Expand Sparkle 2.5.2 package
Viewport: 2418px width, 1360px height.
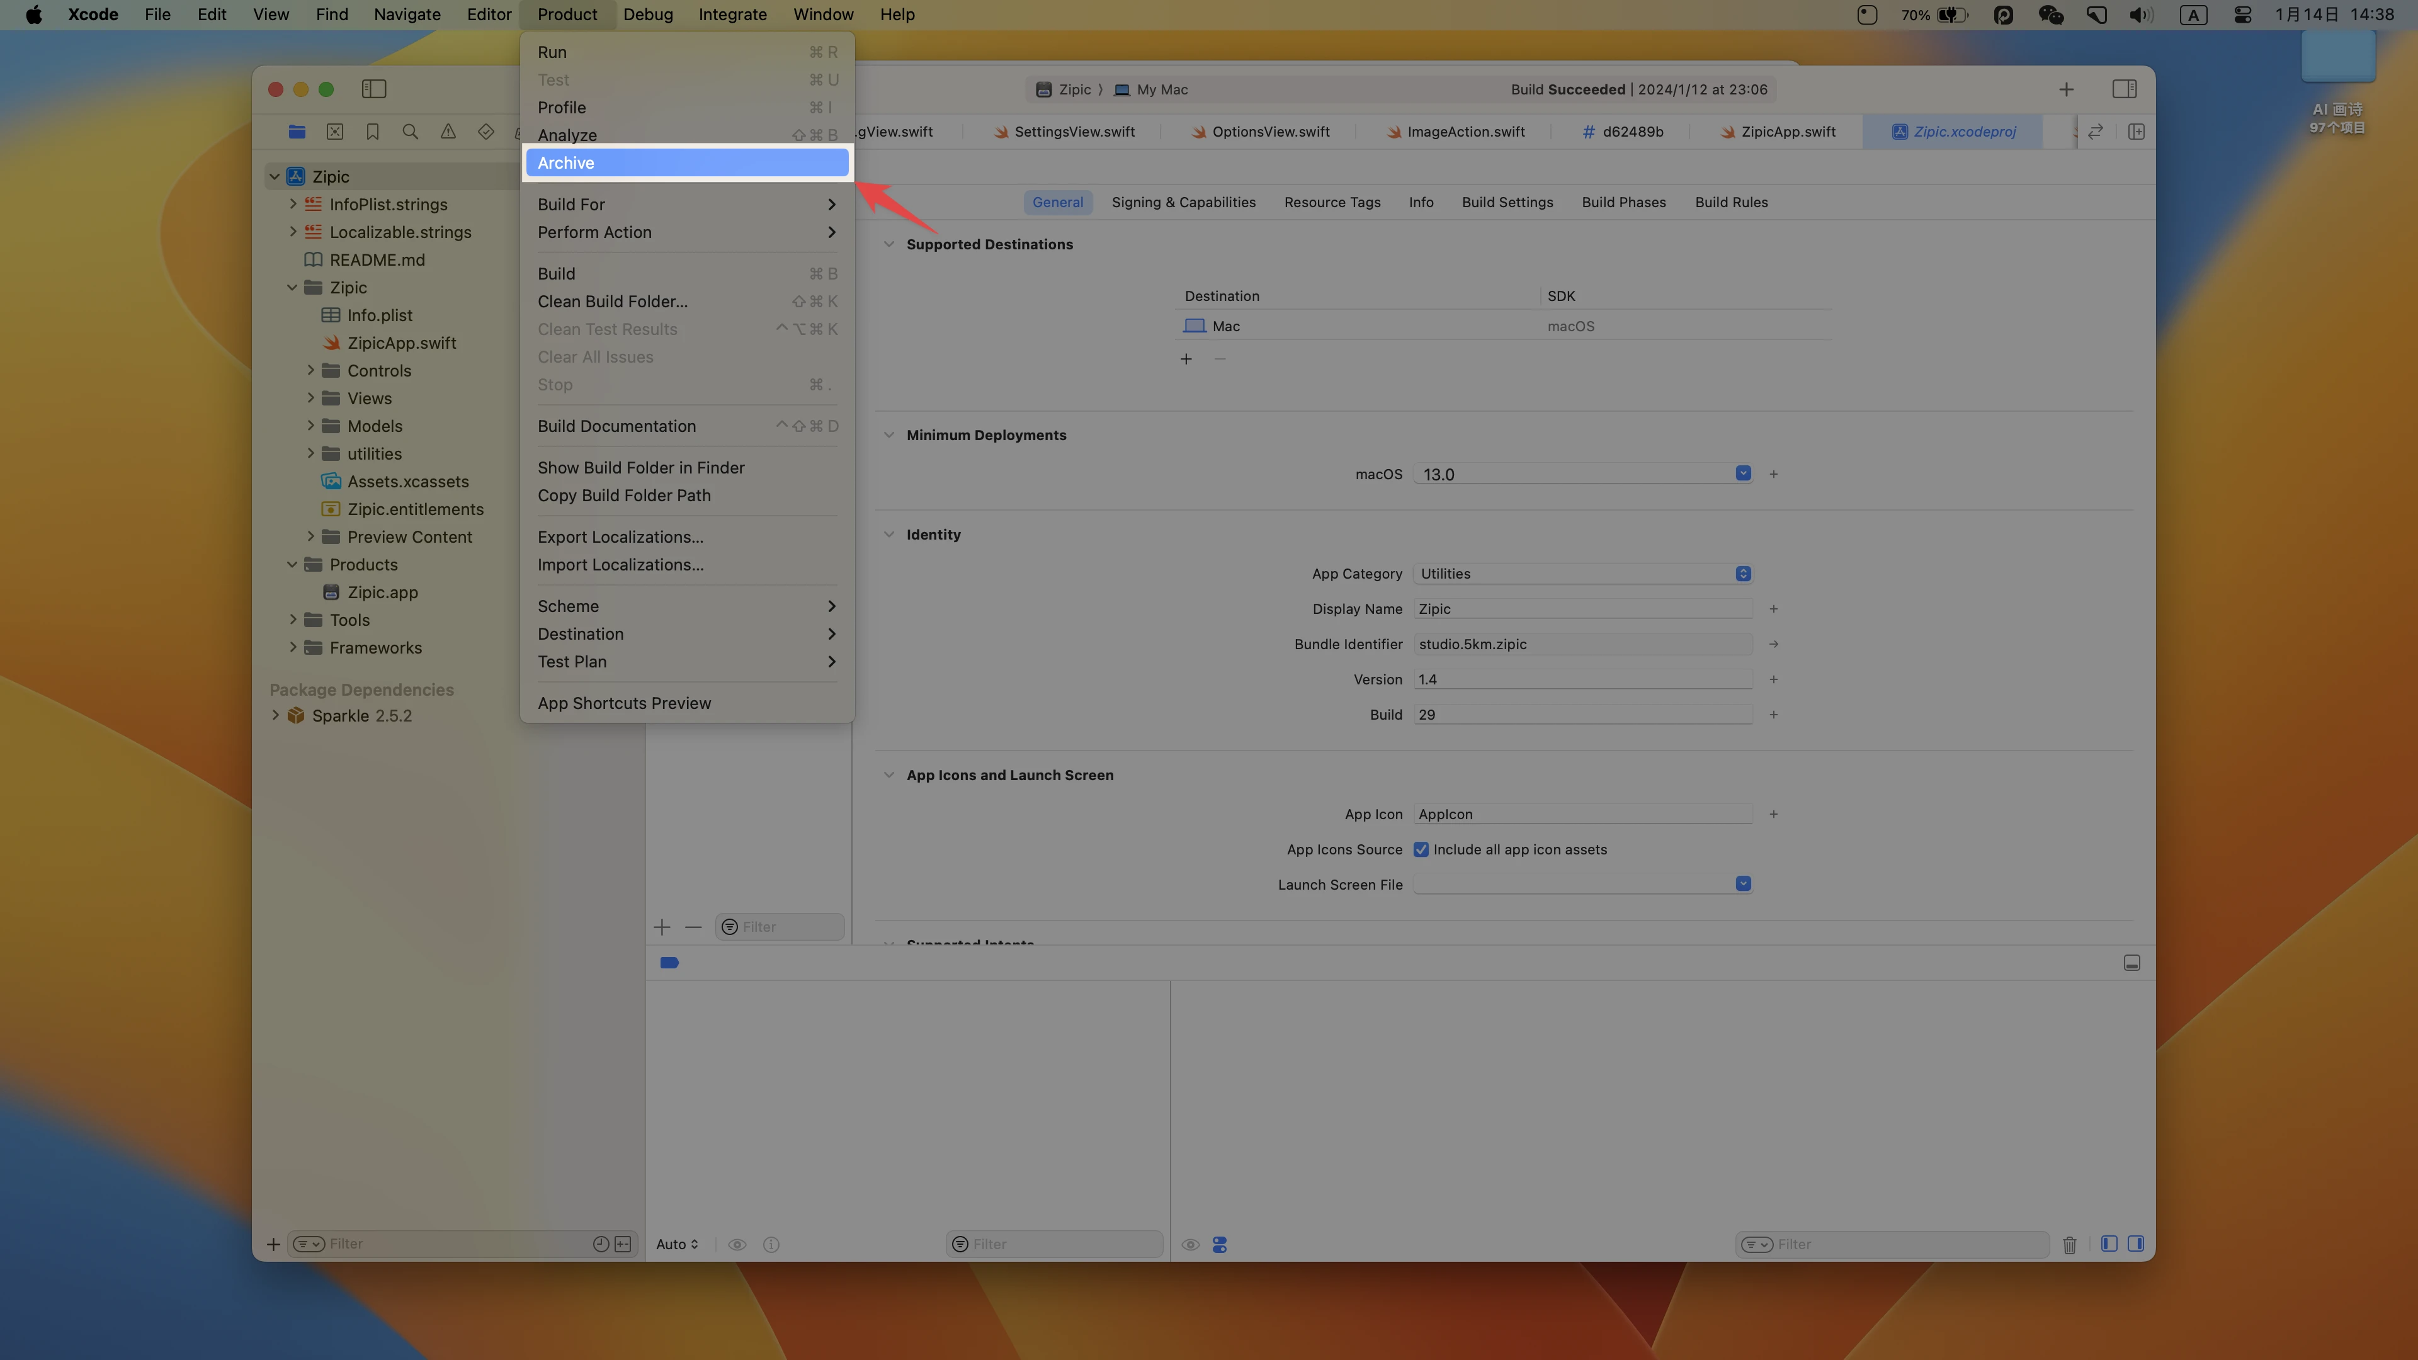pyautogui.click(x=275, y=715)
